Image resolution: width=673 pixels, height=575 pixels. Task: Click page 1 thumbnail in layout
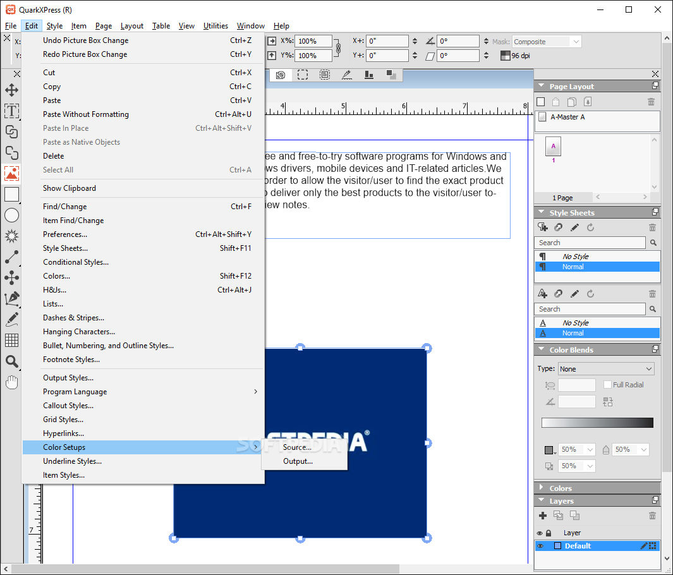coord(554,147)
